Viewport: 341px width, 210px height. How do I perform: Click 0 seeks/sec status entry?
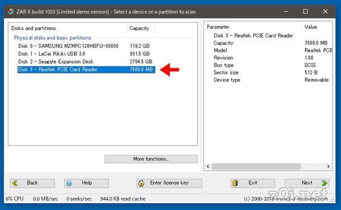click(79, 199)
